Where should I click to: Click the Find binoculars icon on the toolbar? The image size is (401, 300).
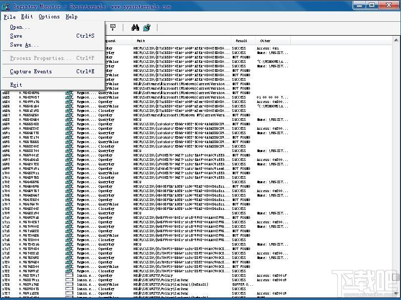tap(136, 27)
